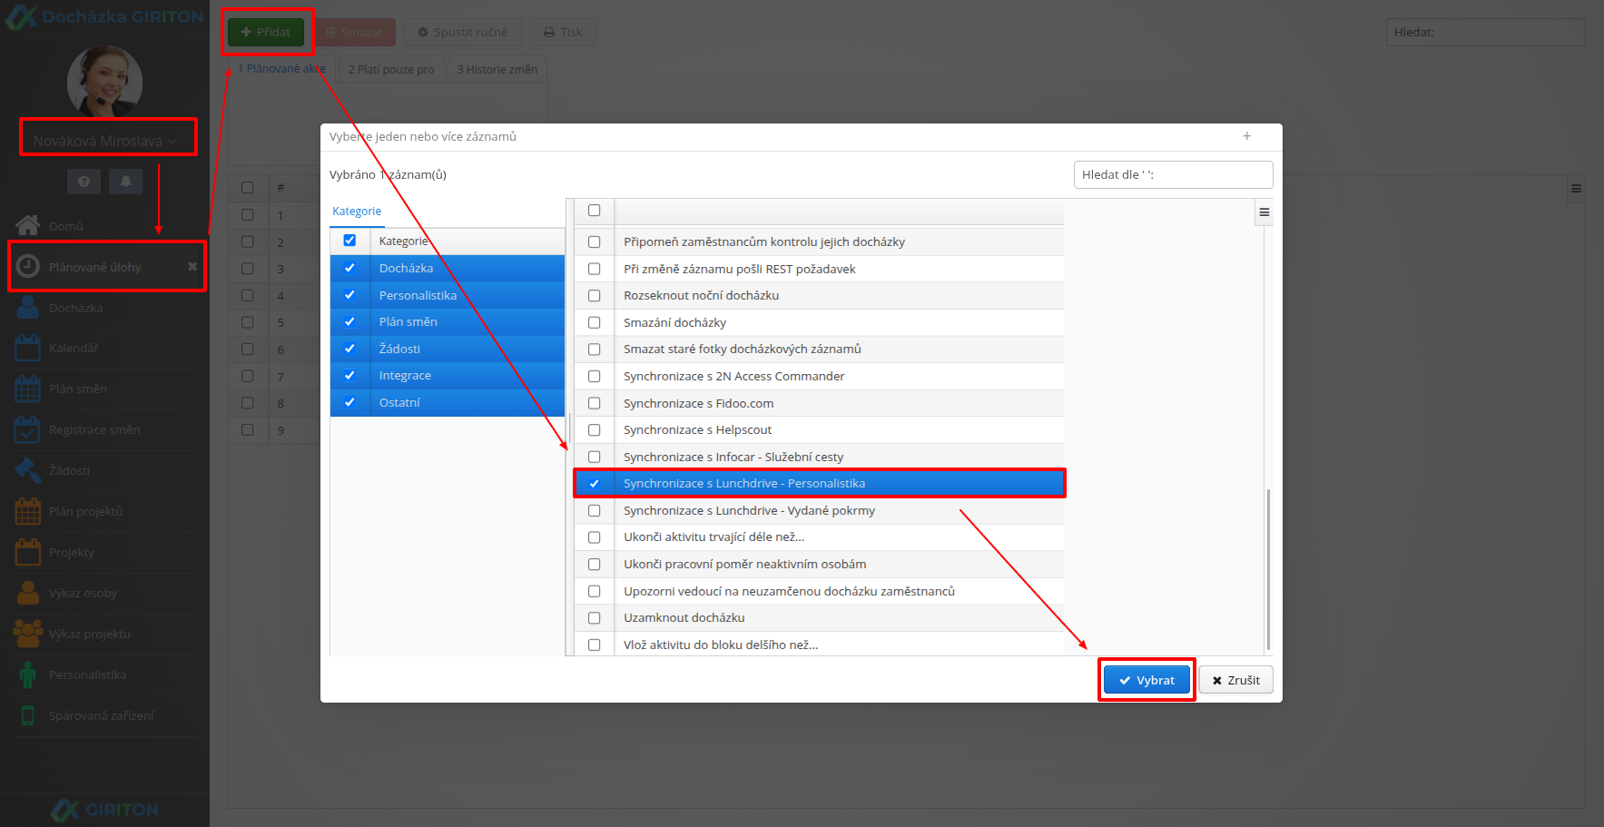Screen dimensions: 1604x827
Task: Click the user avatar photo
Action: (104, 82)
